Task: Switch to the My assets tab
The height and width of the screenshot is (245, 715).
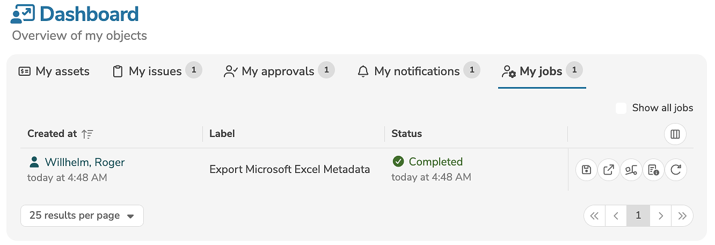Action: (x=54, y=71)
